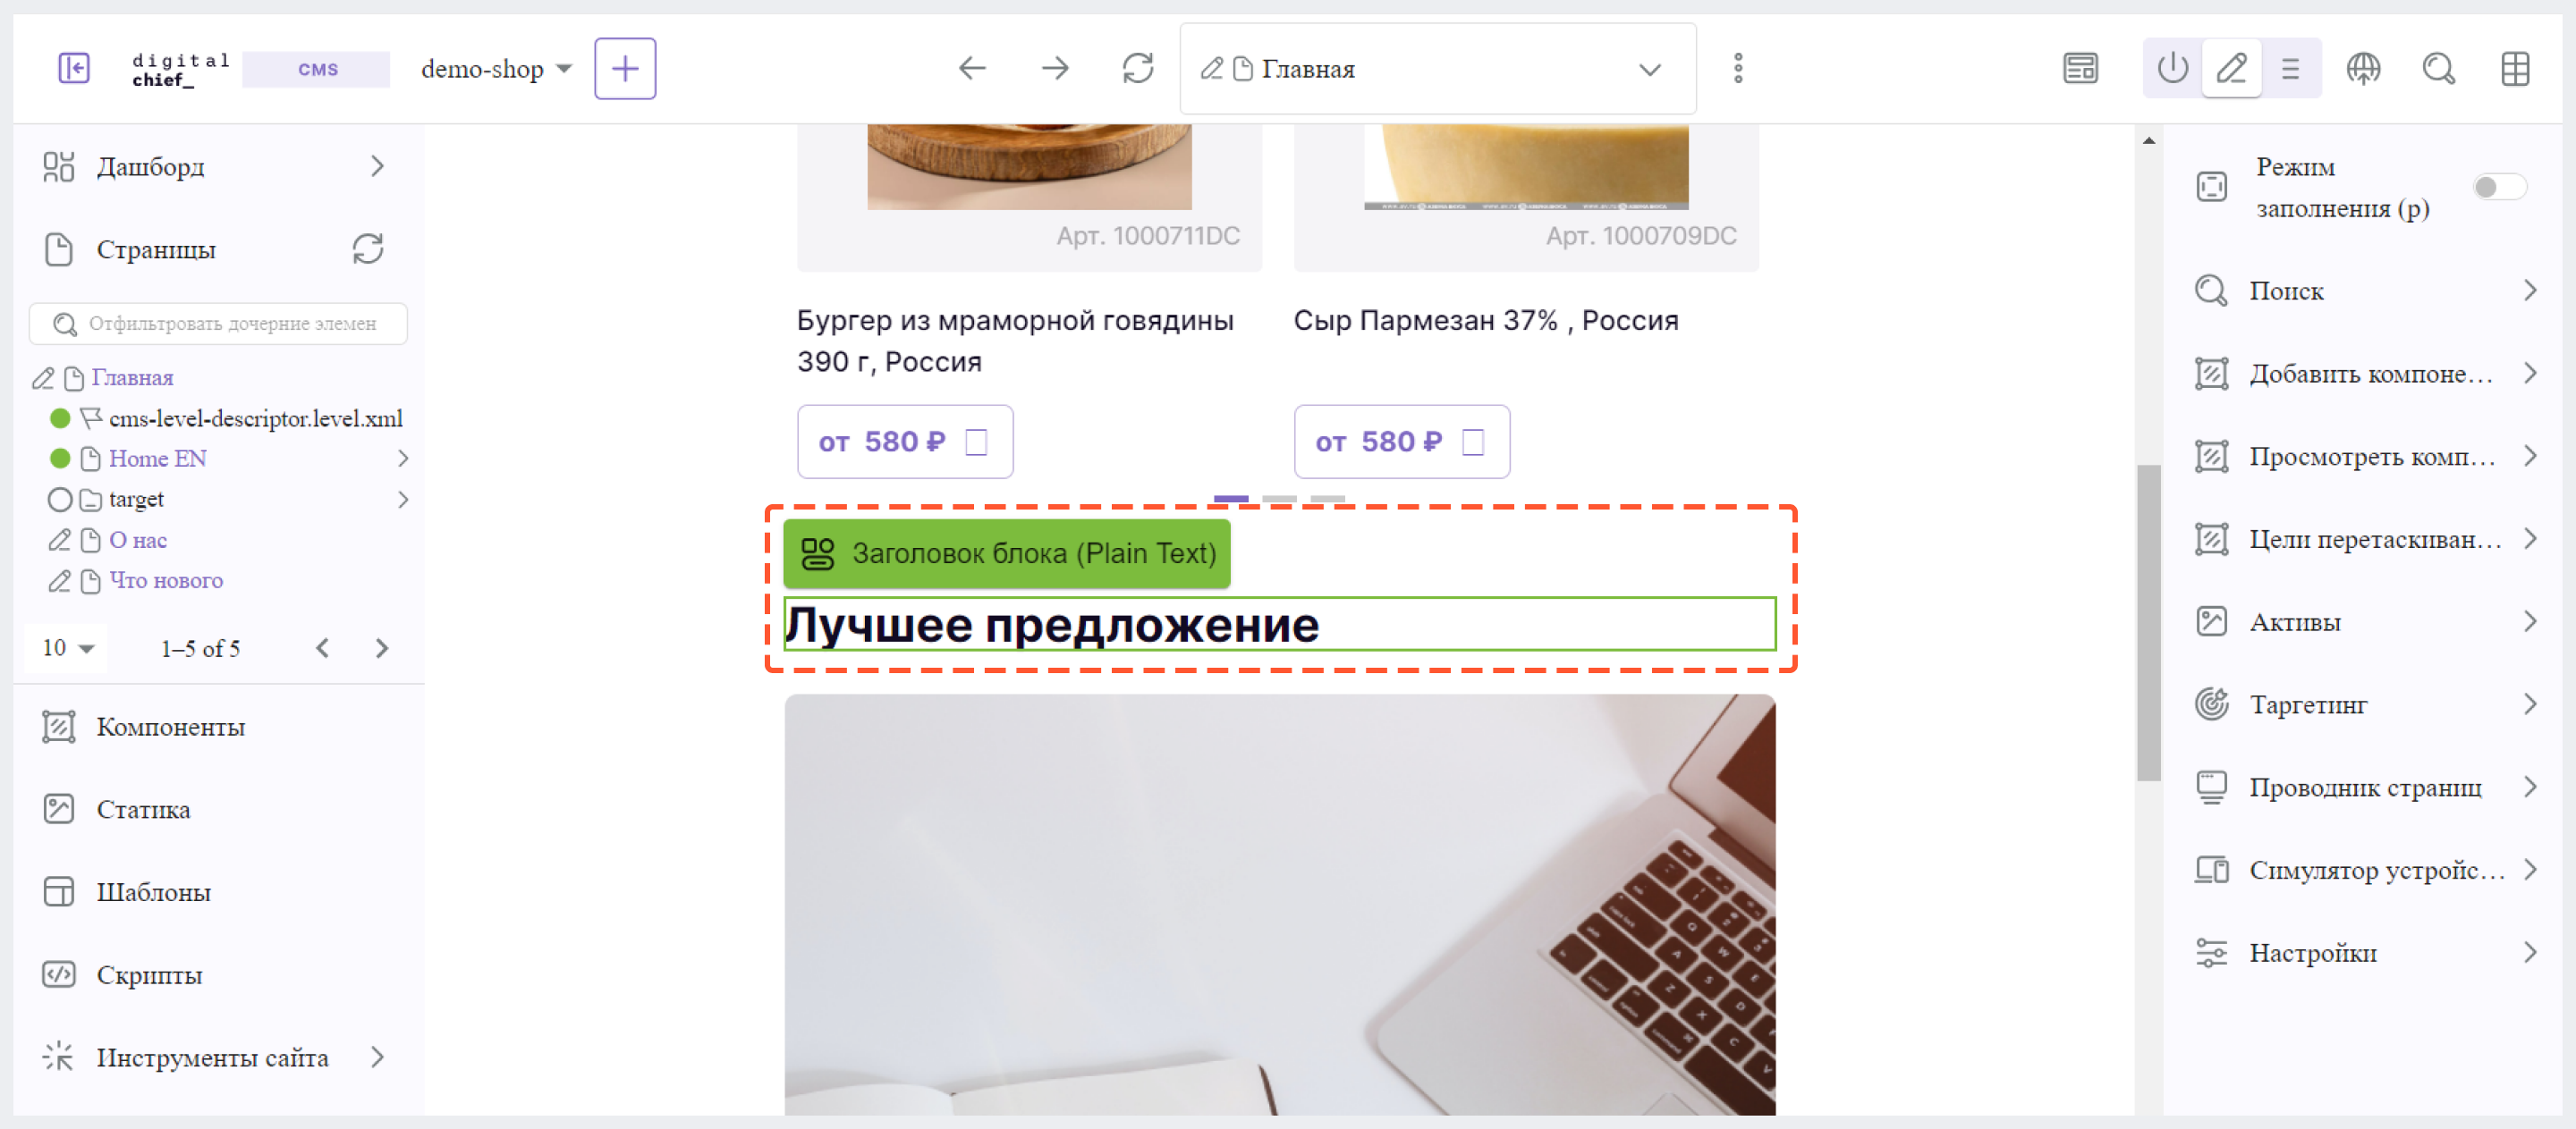Click the edit (pencil) icon in toolbar
The image size is (2576, 1129).
[2229, 69]
